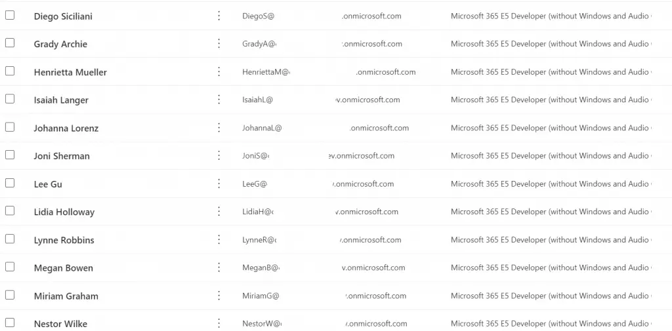Viewport: 672px width, 331px height.
Task: Open more actions for Joni Sherman
Action: point(219,156)
